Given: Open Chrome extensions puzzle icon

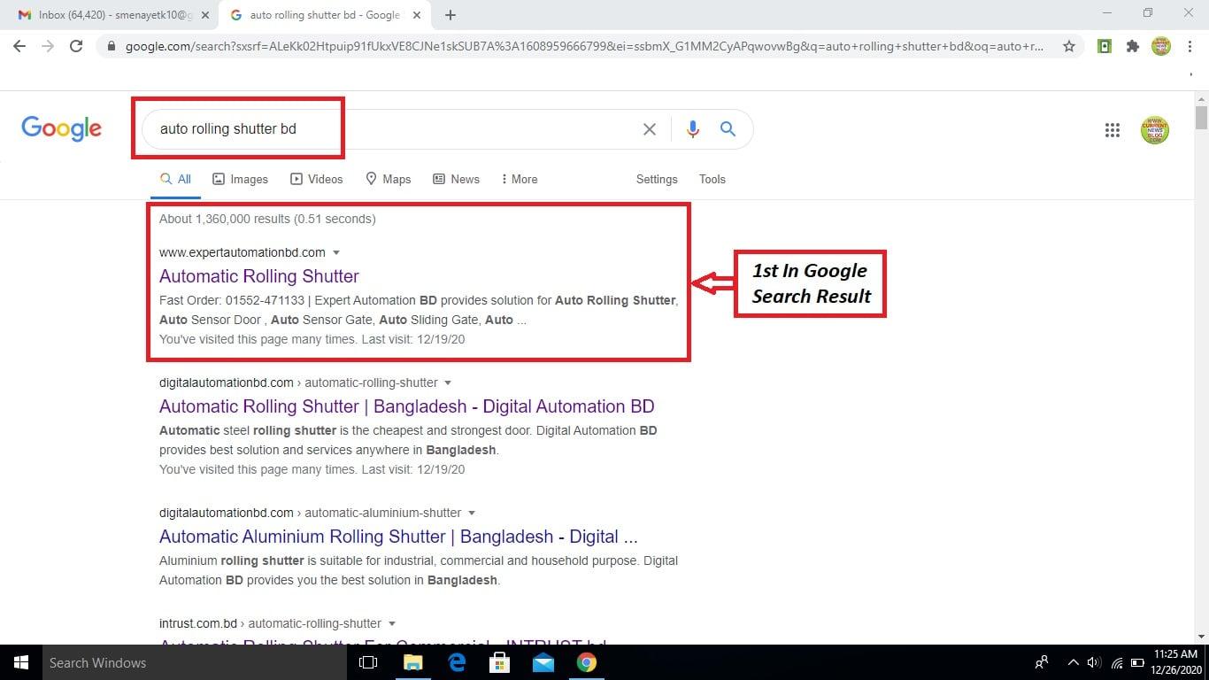Looking at the screenshot, I should coord(1133,46).
